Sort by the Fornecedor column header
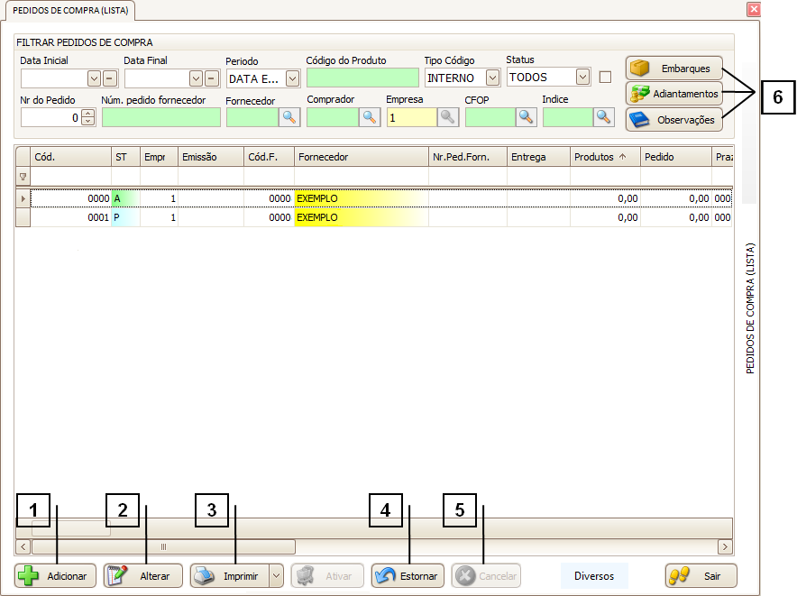The image size is (797, 596). tap(361, 157)
